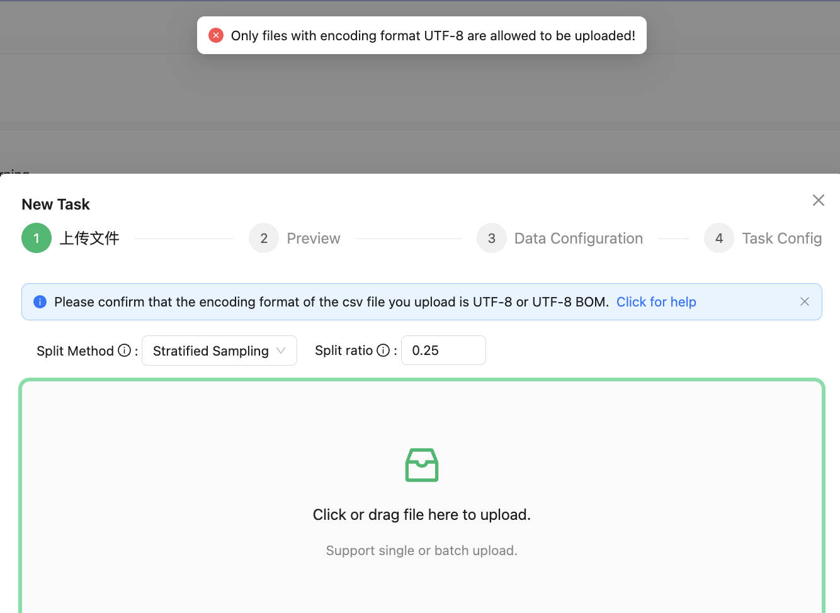The width and height of the screenshot is (840, 613).
Task: Go to the Data Configuration step
Action: (x=578, y=239)
